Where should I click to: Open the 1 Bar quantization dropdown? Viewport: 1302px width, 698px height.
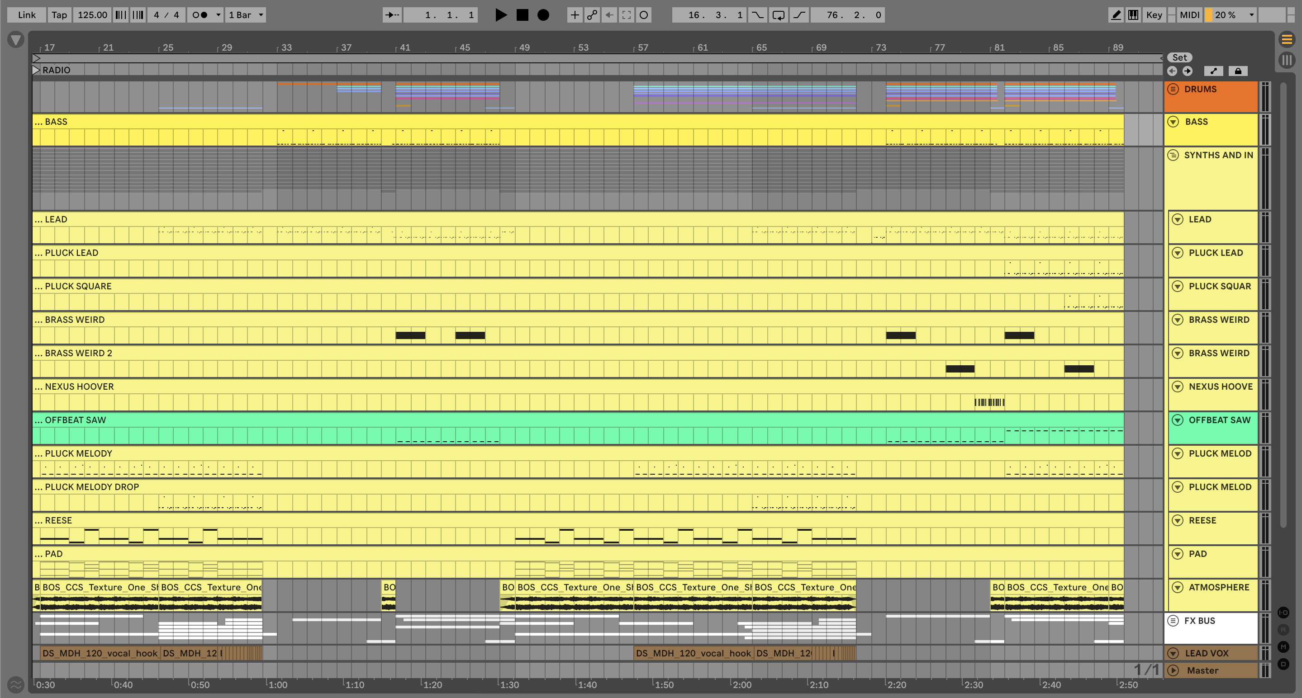click(246, 14)
